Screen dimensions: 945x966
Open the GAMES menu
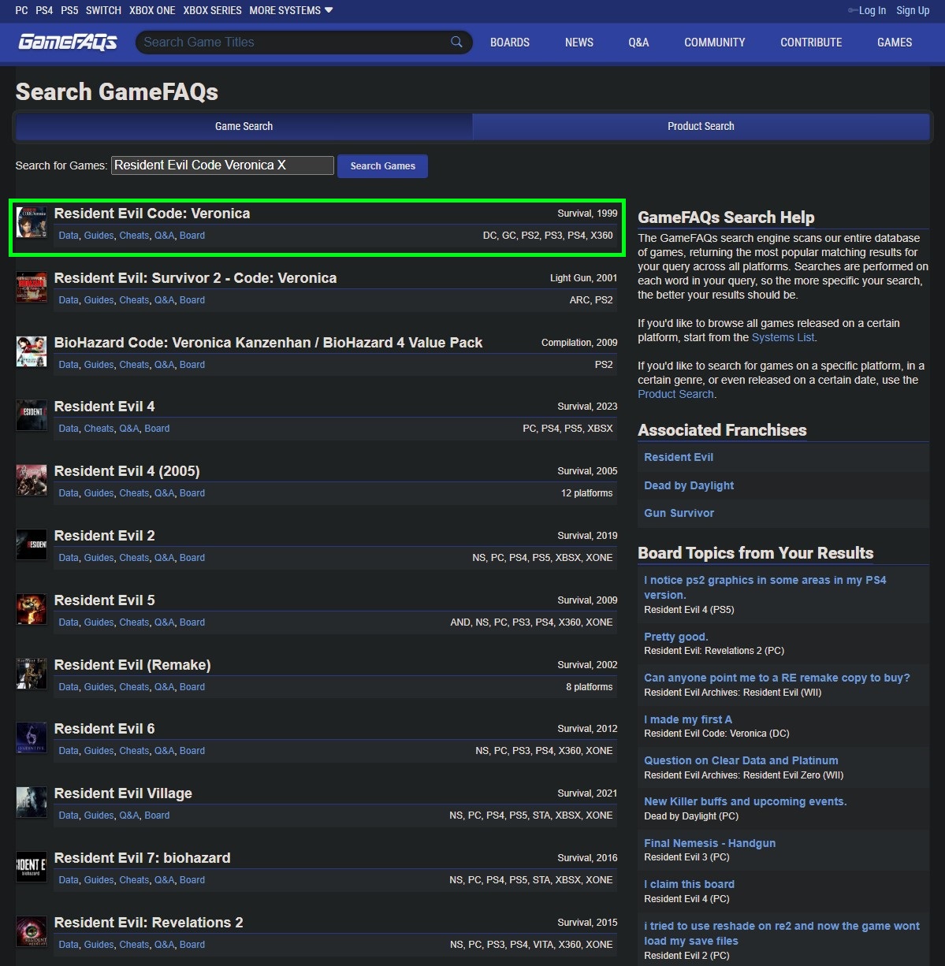point(895,43)
